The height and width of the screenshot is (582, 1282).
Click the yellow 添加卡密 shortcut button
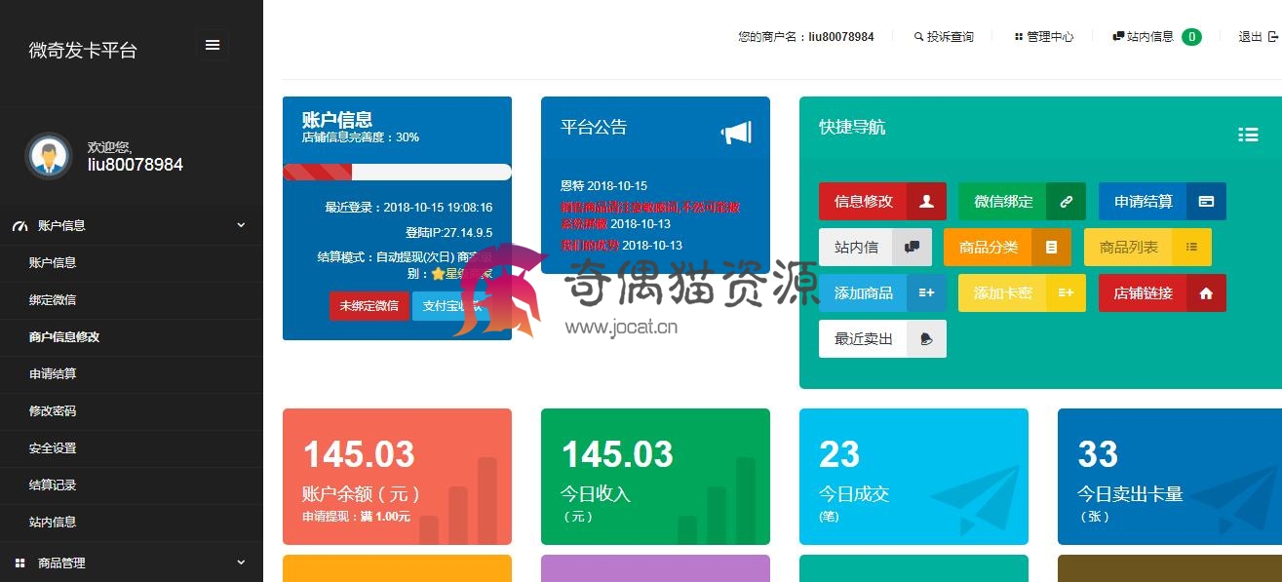[x=1023, y=292]
